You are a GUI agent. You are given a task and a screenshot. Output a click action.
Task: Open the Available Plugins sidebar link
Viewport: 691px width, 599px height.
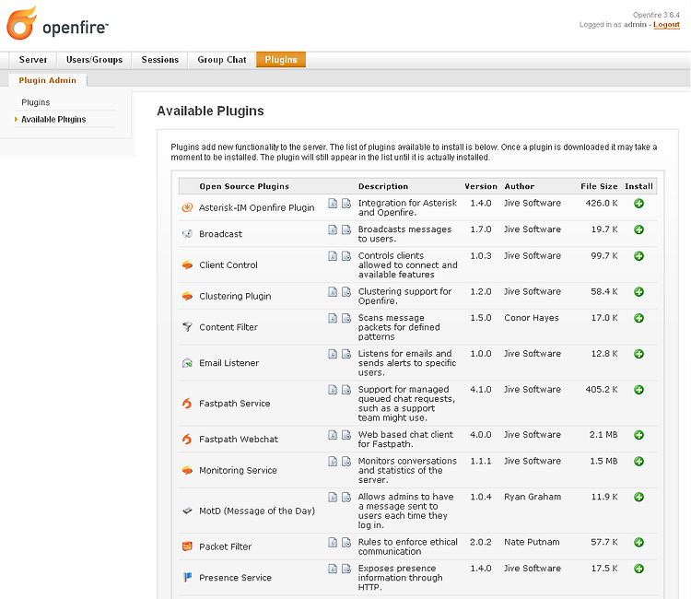coord(53,120)
